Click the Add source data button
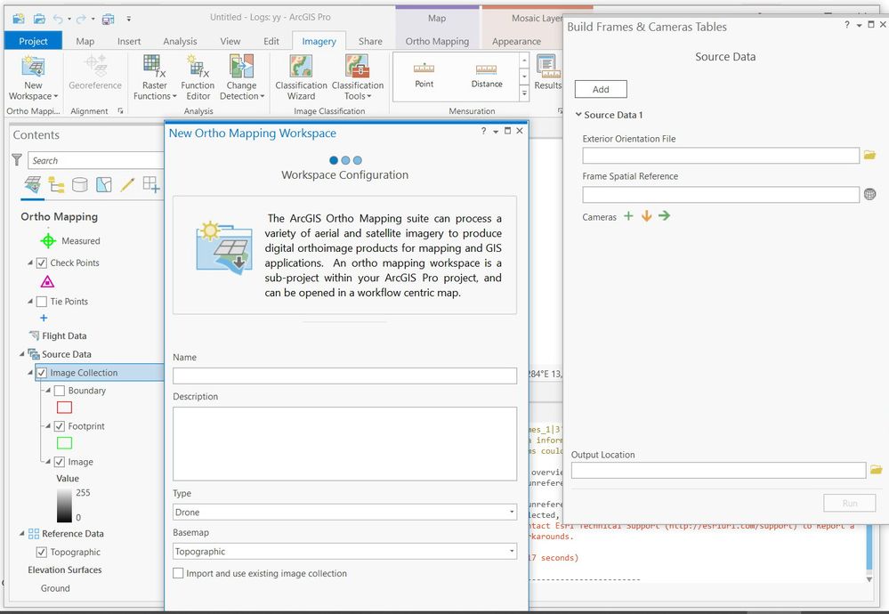Screen dimensions: 889x614 click(x=601, y=89)
